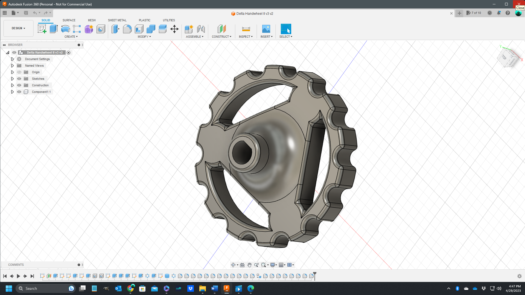The height and width of the screenshot is (295, 525).
Task: Click the Undo button
Action: point(34,13)
